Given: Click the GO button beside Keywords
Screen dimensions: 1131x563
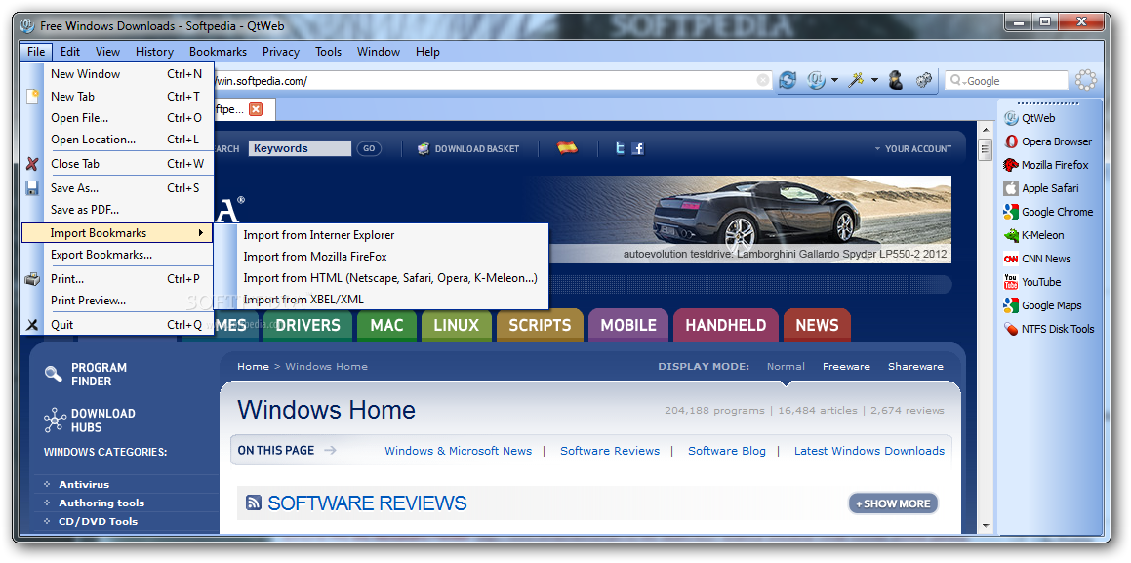Looking at the screenshot, I should [369, 148].
